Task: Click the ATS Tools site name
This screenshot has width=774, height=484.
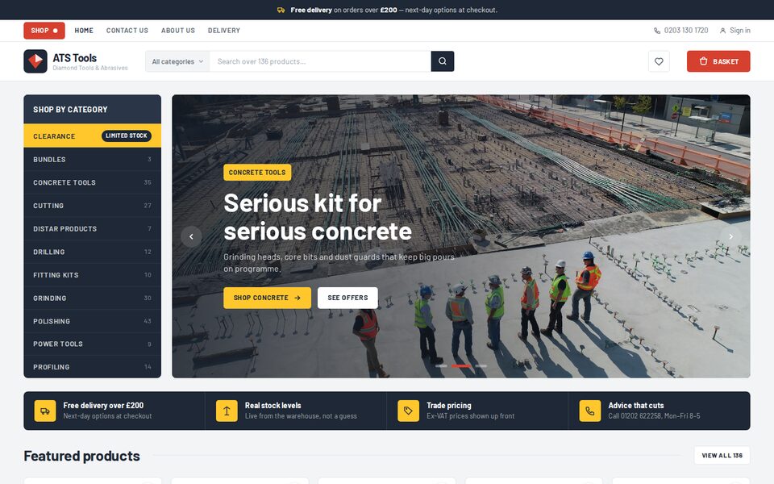Action: coord(74,58)
